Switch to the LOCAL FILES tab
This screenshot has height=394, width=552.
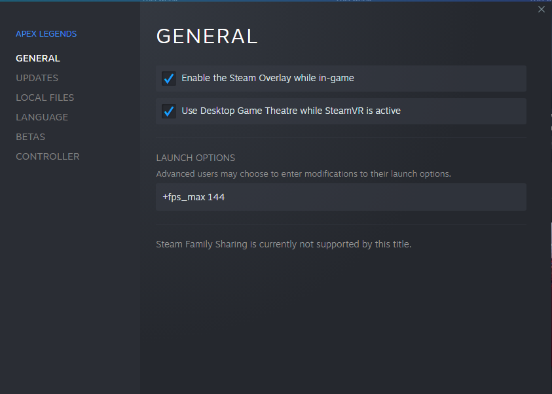[x=45, y=98]
